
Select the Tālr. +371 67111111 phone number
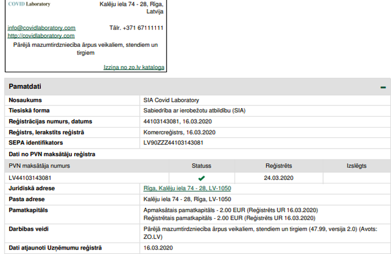coord(136,28)
